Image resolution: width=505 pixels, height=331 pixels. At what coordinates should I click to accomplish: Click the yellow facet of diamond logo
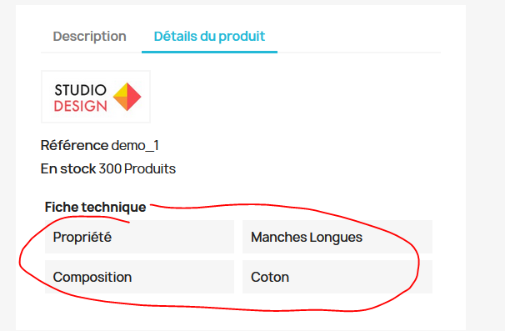pyautogui.click(x=121, y=91)
